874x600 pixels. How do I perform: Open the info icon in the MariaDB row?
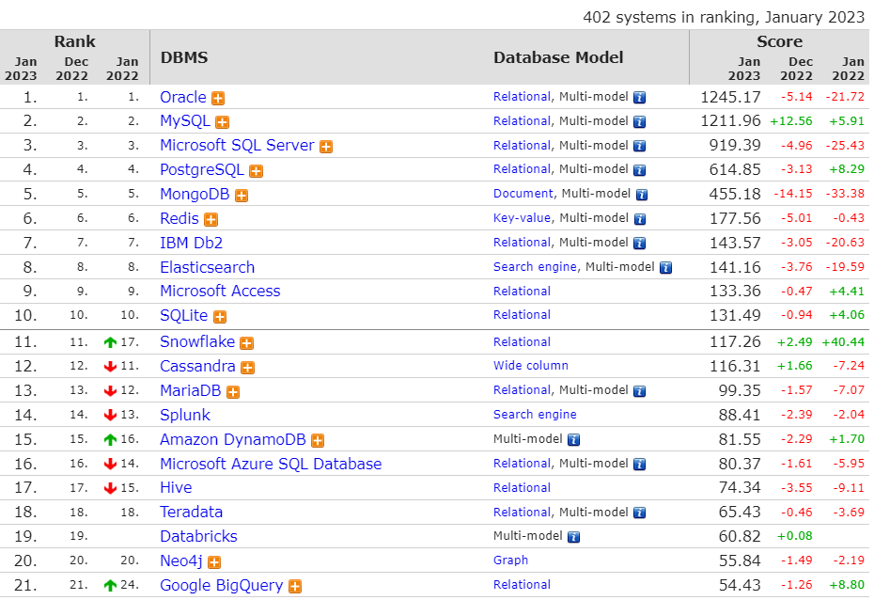point(639,391)
